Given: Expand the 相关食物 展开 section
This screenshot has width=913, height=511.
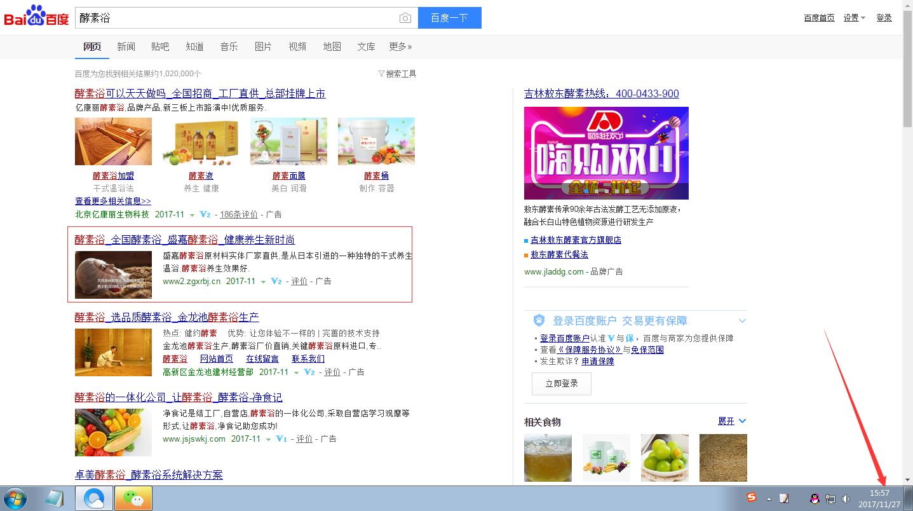Looking at the screenshot, I should (x=732, y=421).
